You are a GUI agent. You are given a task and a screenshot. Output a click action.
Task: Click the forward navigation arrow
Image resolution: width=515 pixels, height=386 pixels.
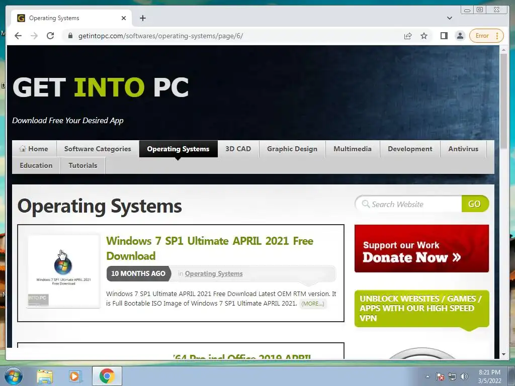[34, 36]
